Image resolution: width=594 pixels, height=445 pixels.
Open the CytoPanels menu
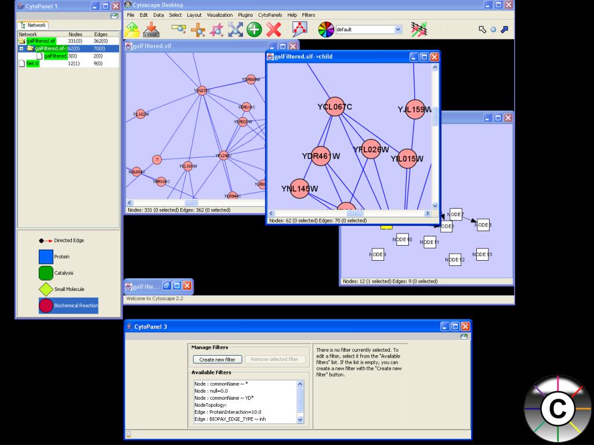[270, 15]
